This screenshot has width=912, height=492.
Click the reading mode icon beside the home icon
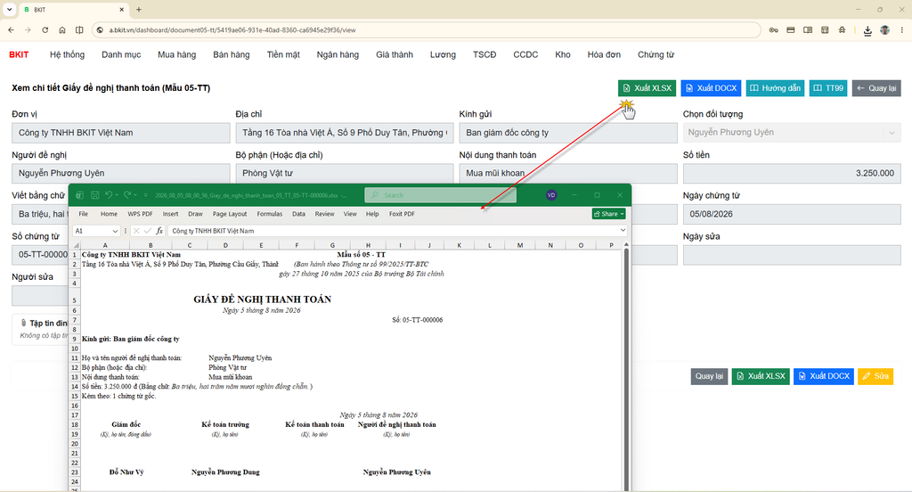[79, 29]
